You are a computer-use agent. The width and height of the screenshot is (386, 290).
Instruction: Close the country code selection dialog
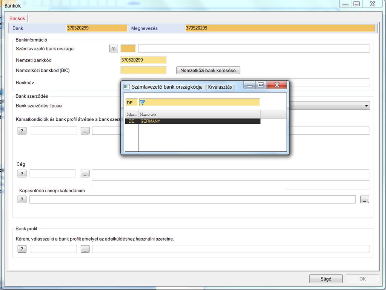[277, 85]
